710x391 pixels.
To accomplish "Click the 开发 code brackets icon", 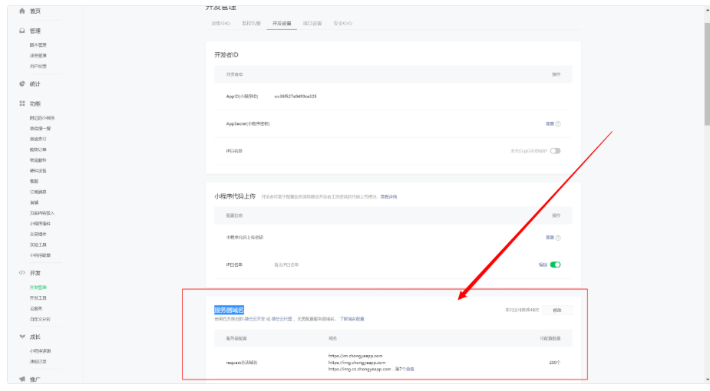I will pos(21,273).
